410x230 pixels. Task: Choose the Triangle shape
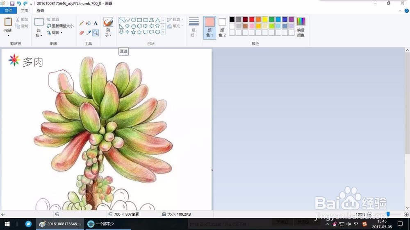pos(157,20)
